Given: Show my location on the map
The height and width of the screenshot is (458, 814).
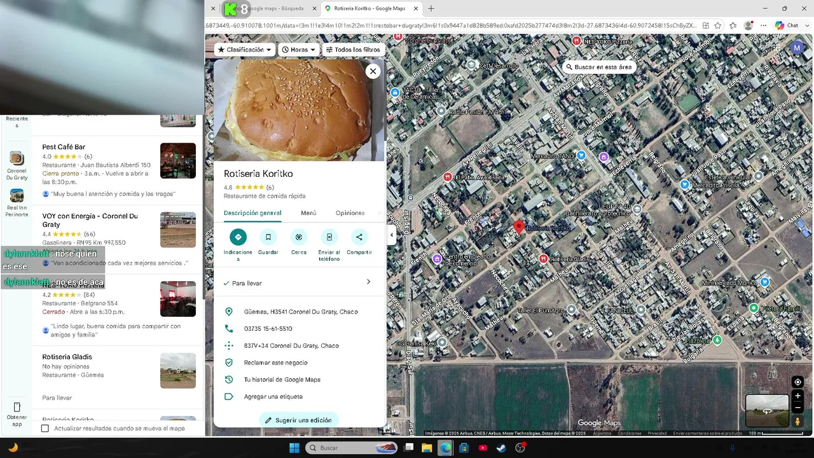Looking at the screenshot, I should pos(797,382).
